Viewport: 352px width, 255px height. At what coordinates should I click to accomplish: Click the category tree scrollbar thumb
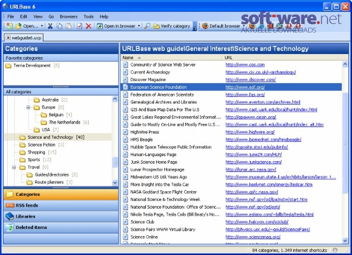click(x=115, y=162)
